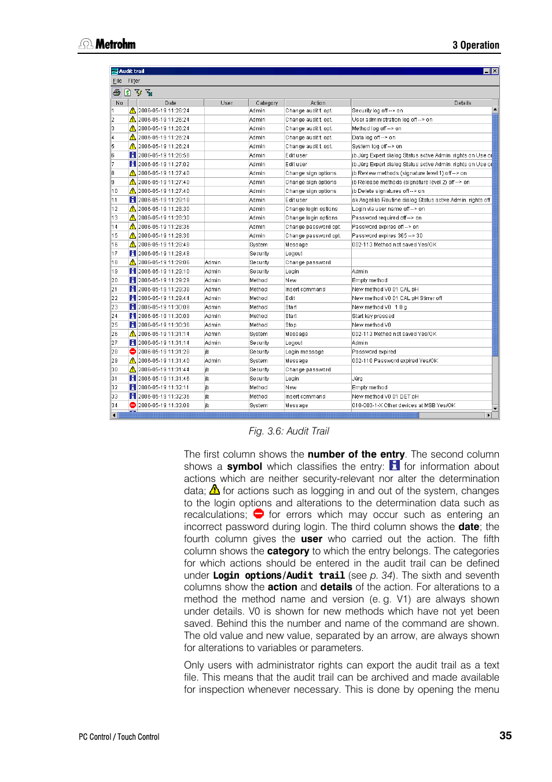The height and width of the screenshot is (782, 552).
Task: Click info symbol of entry 17 Logout
Action: pyautogui.click(x=133, y=253)
